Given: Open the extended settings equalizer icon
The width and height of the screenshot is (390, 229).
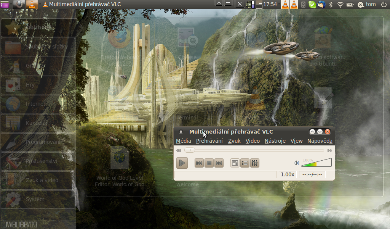Looking at the screenshot, I should pos(255,163).
